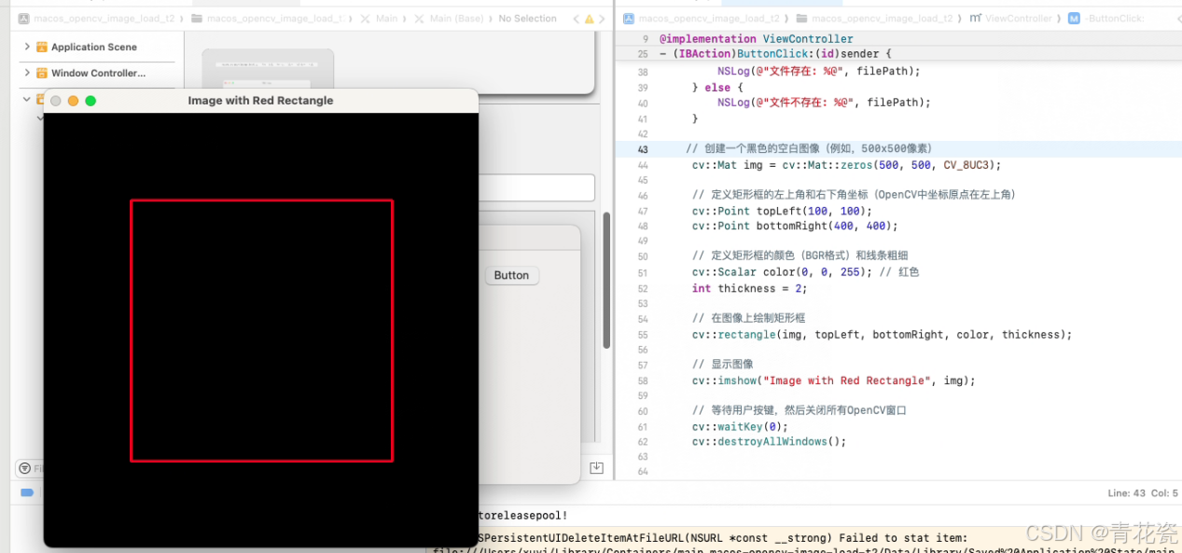This screenshot has height=553, width=1182.
Task: Expand the Window Controller tree row
Action: [27, 73]
